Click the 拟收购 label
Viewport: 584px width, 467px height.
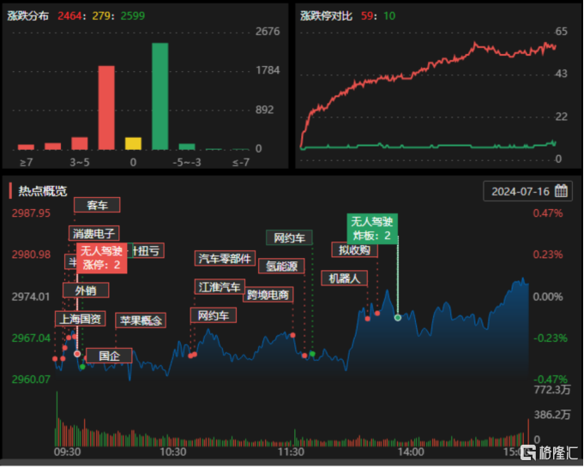point(354,249)
